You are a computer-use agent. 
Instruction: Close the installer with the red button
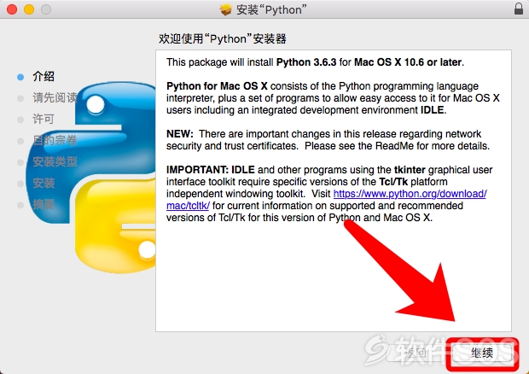point(12,9)
